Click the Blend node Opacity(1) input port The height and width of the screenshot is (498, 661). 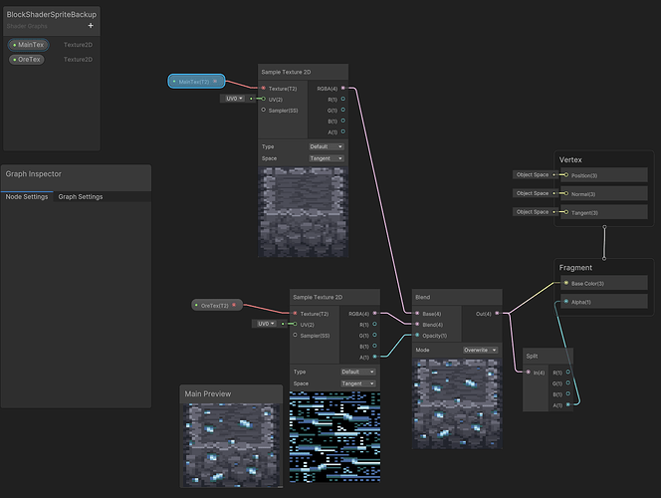[417, 336]
